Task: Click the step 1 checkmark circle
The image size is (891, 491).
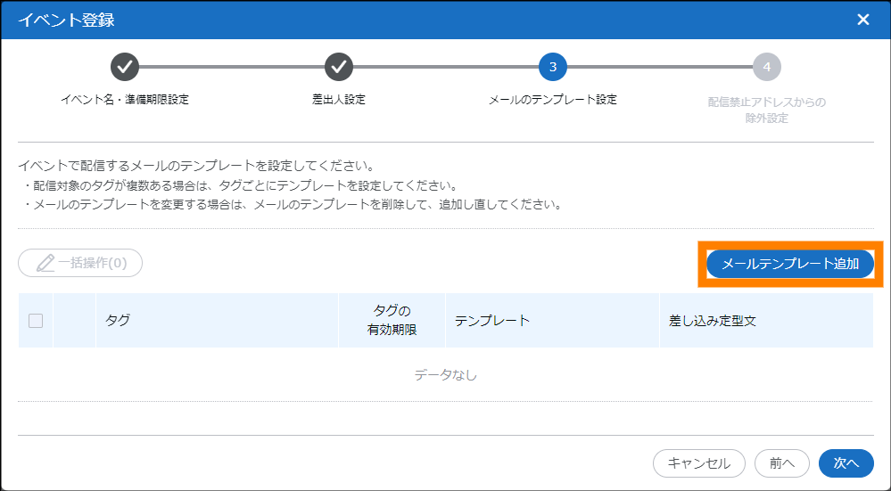Action: coord(125,67)
